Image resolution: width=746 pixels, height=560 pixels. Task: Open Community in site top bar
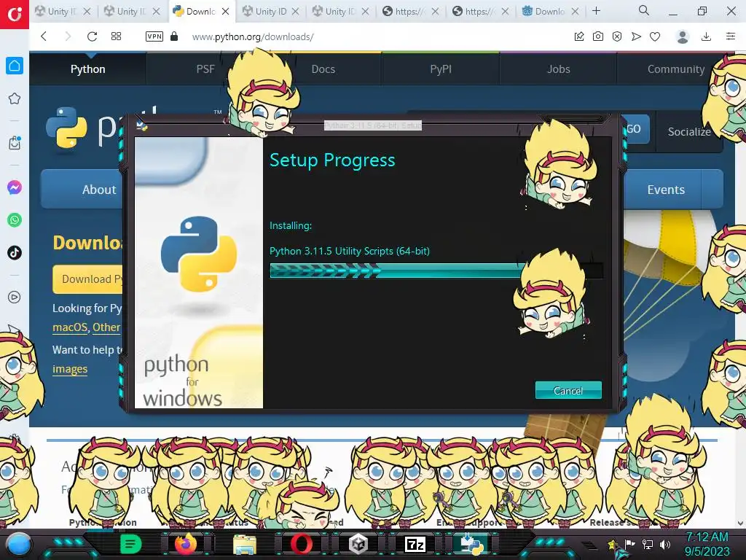(x=675, y=69)
